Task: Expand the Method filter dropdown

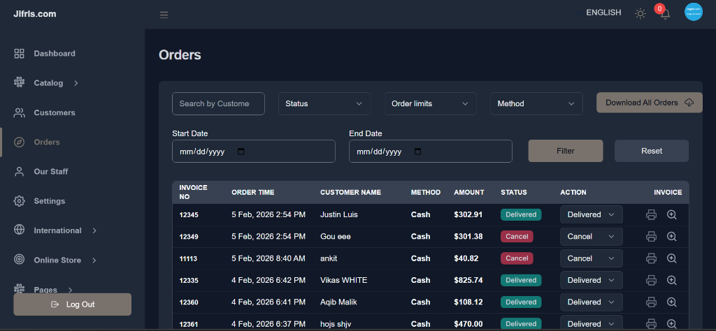Action: click(x=536, y=103)
